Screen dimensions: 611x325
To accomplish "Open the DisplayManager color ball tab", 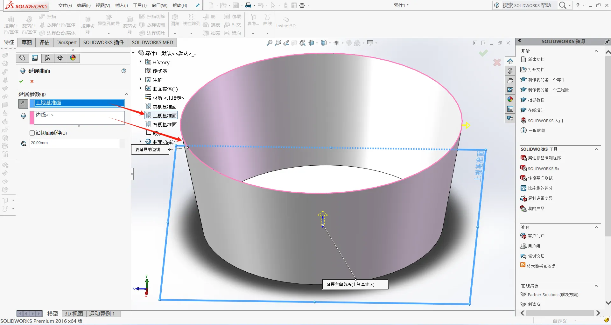I will coord(73,58).
